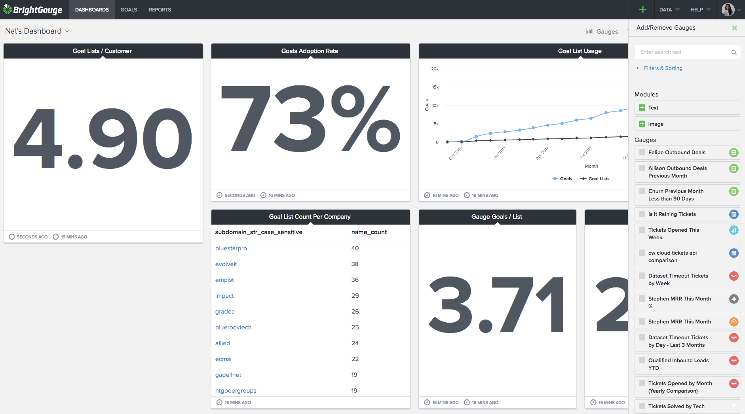Add the Image module plus icon
Viewport: 745px width, 414px height.
pyautogui.click(x=642, y=124)
